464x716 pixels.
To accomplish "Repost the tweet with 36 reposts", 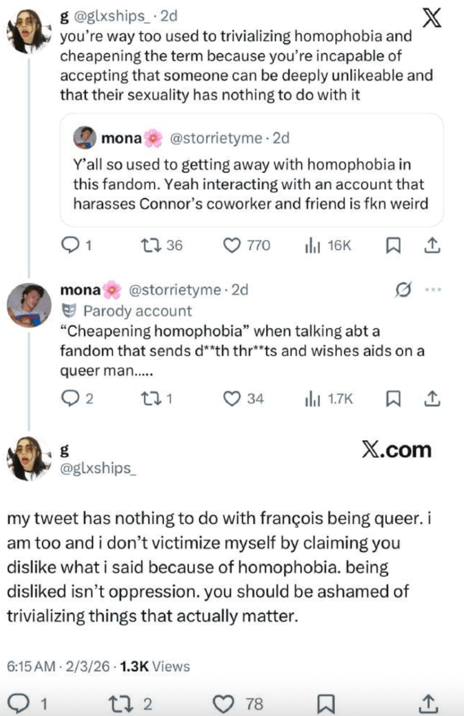I will click(x=147, y=245).
